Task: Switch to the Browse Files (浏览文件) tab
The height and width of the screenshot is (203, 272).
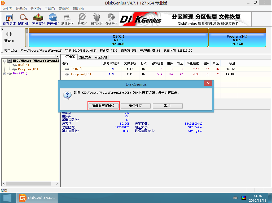Action: point(85,57)
